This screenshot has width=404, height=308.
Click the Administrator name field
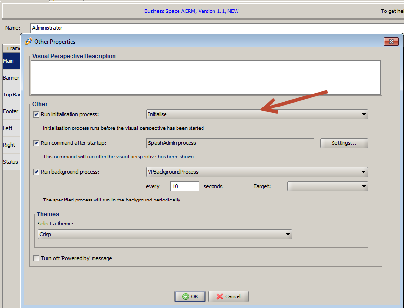(217, 28)
